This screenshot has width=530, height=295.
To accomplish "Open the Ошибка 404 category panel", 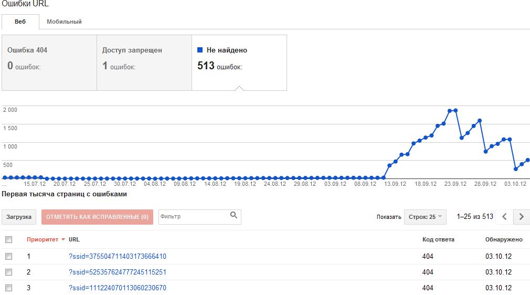I will coord(49,62).
